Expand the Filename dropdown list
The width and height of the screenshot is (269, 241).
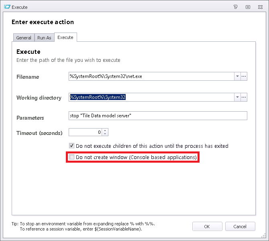(x=237, y=76)
